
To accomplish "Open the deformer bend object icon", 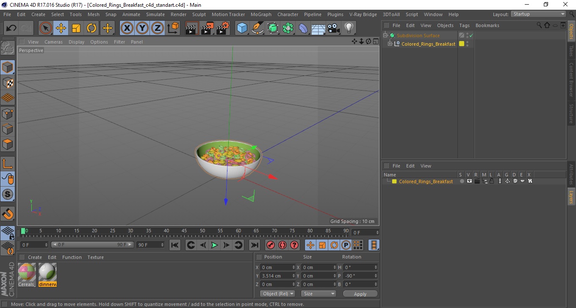I will coord(303,28).
